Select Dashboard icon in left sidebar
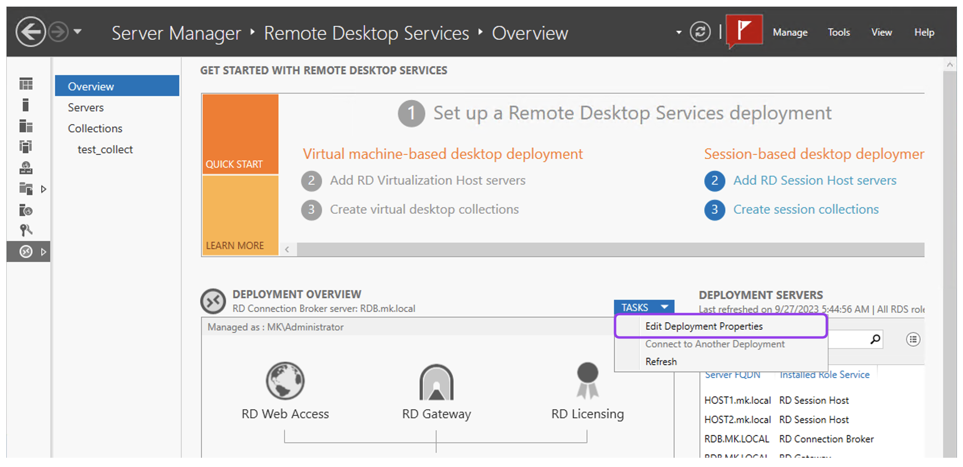963x467 pixels. pyautogui.click(x=26, y=84)
